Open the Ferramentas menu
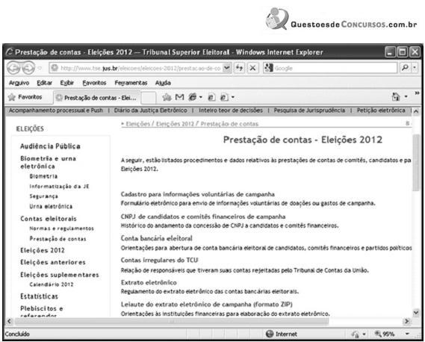Image resolution: width=425 pixels, height=342 pixels. [x=131, y=83]
